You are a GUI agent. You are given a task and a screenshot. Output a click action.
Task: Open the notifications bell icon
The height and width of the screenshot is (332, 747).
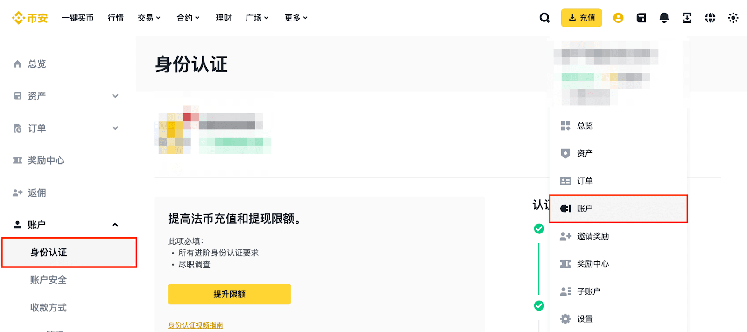pyautogui.click(x=664, y=18)
